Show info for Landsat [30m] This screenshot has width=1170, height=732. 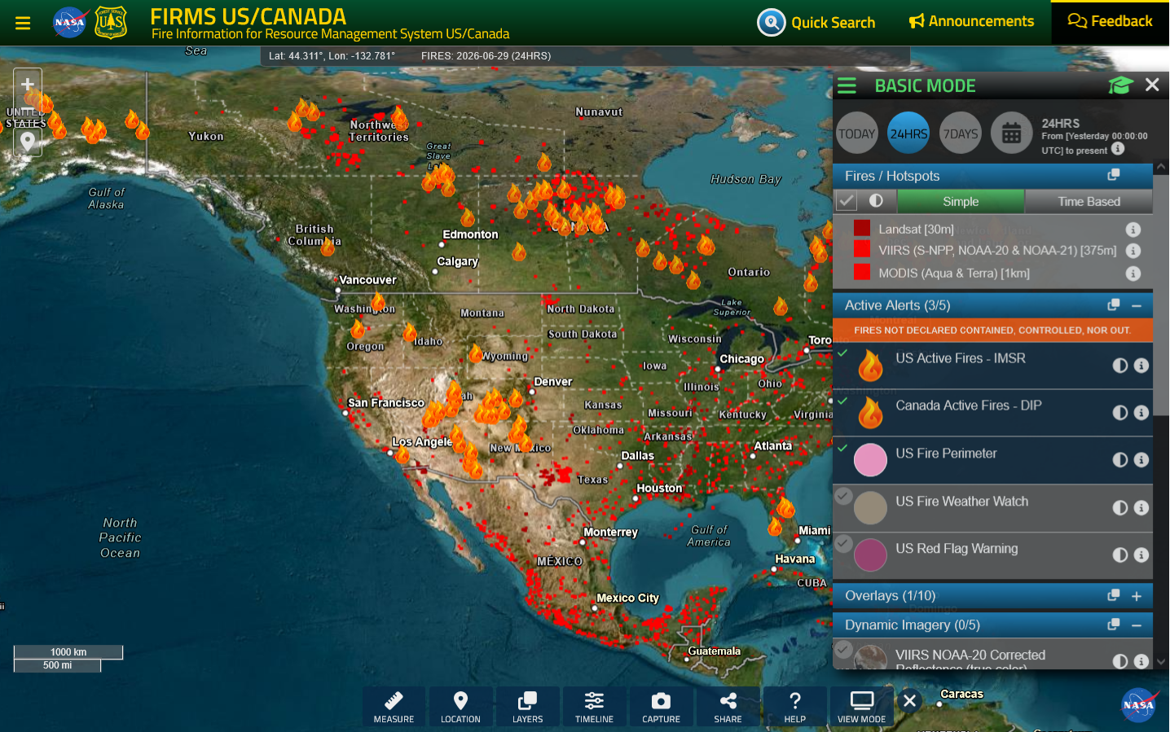click(1133, 230)
